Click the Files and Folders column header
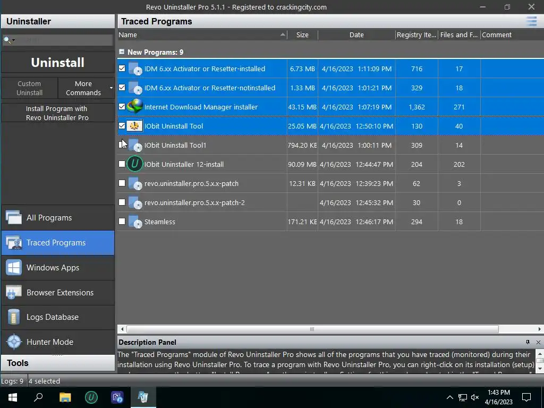This screenshot has height=408, width=544. click(459, 35)
